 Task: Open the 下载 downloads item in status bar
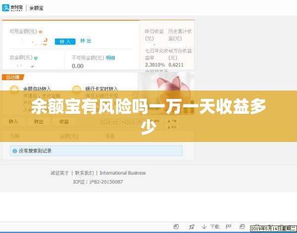tap(210, 227)
